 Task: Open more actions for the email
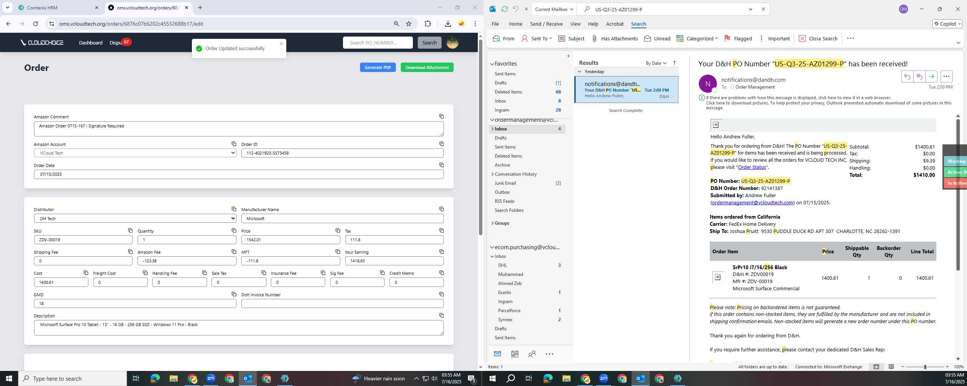[x=946, y=77]
